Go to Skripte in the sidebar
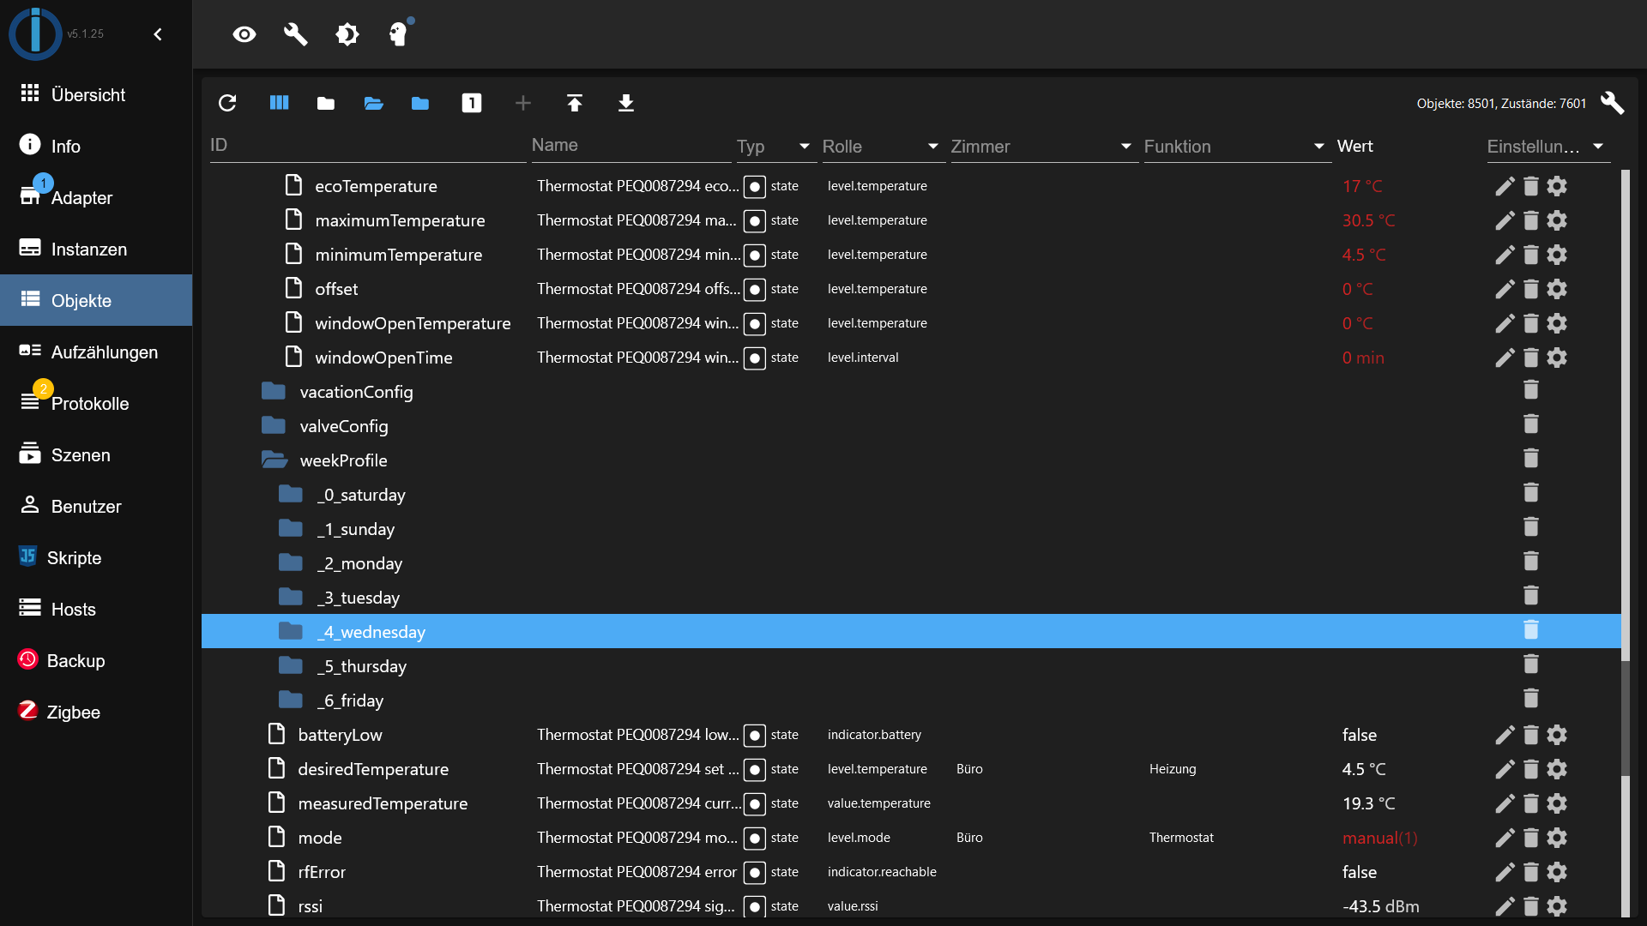The width and height of the screenshot is (1647, 926). click(x=74, y=558)
